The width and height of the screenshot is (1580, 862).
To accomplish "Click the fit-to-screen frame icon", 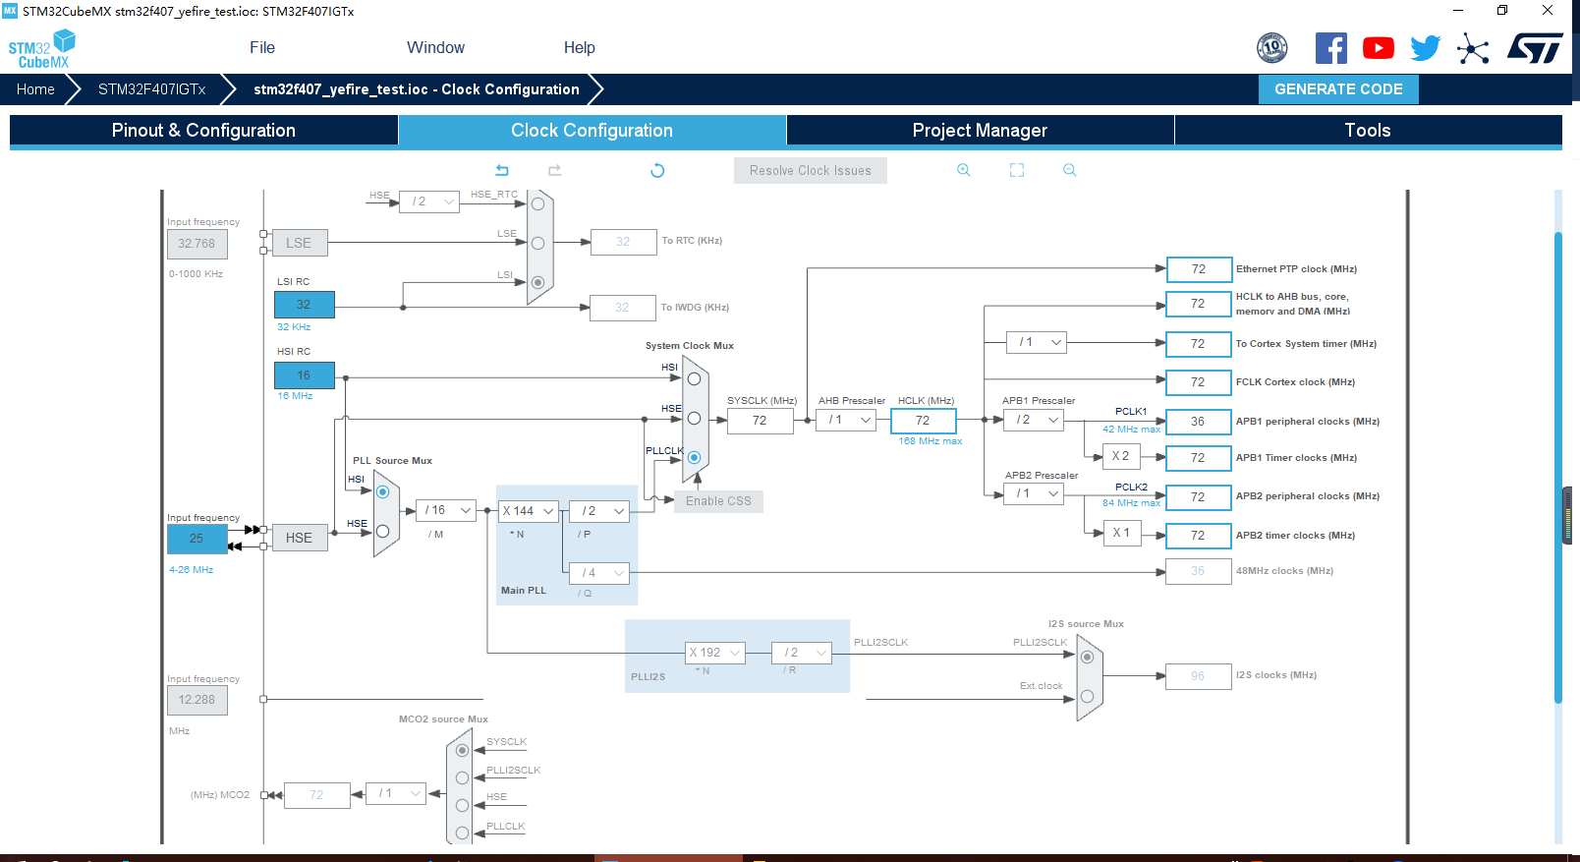I will pos(1017,170).
